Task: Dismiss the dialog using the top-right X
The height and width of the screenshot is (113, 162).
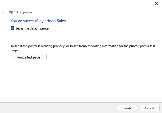Action: [x=156, y=3]
